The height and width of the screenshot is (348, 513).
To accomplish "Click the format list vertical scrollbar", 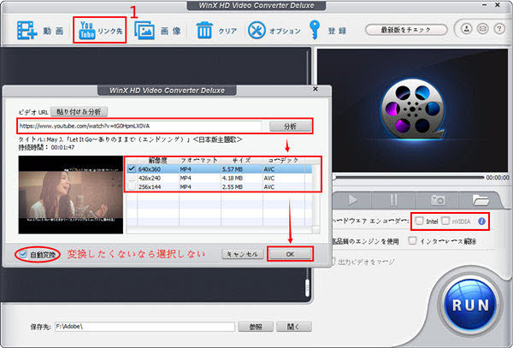I will [x=315, y=196].
